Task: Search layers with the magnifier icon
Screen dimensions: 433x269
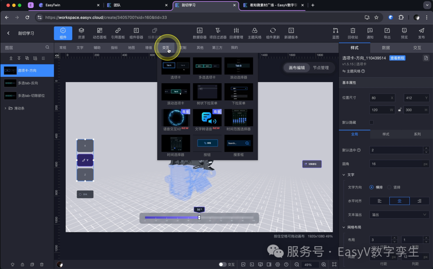Action: point(47,47)
